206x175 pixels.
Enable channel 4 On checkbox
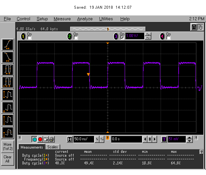tap(169, 38)
